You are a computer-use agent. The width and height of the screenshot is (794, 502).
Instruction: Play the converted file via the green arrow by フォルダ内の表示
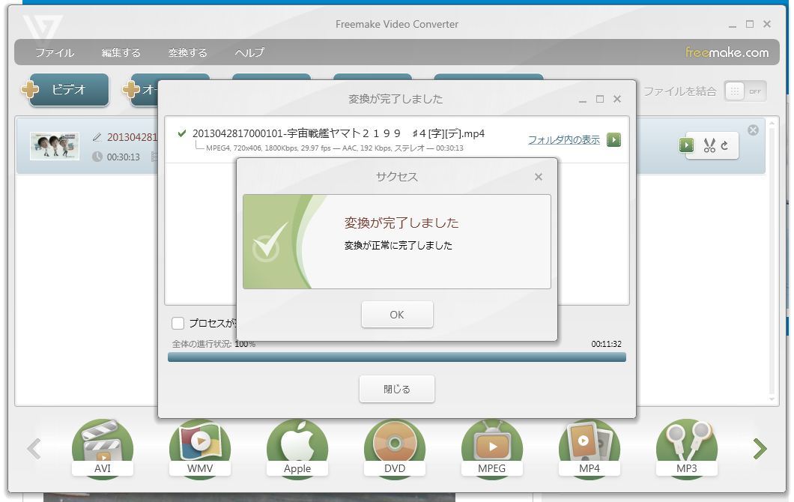[x=613, y=139]
